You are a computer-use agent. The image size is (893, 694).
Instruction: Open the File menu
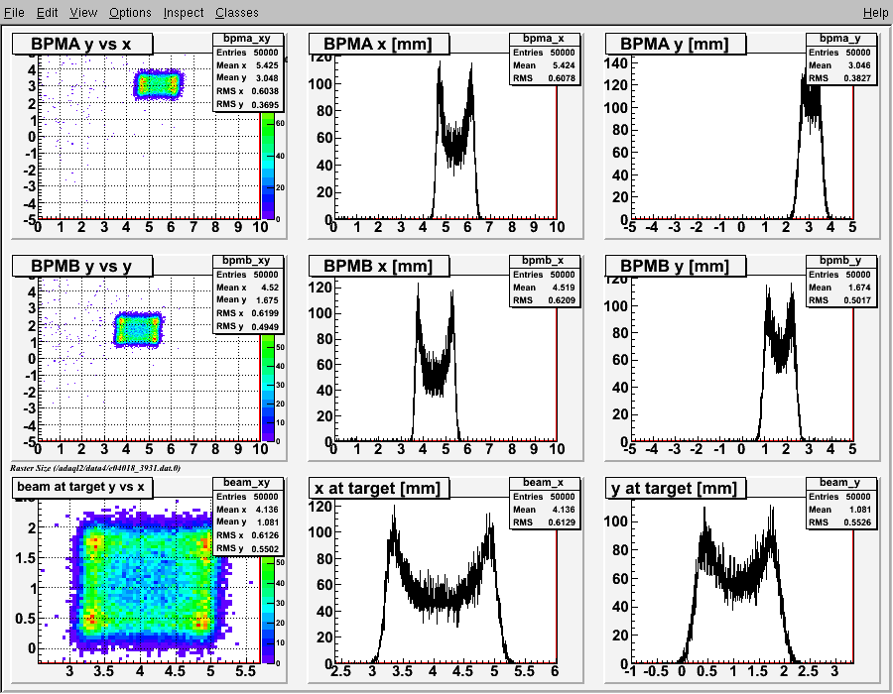pyautogui.click(x=14, y=13)
